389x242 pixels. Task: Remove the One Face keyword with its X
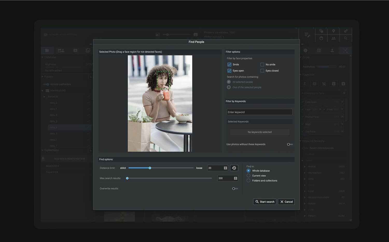342,132
